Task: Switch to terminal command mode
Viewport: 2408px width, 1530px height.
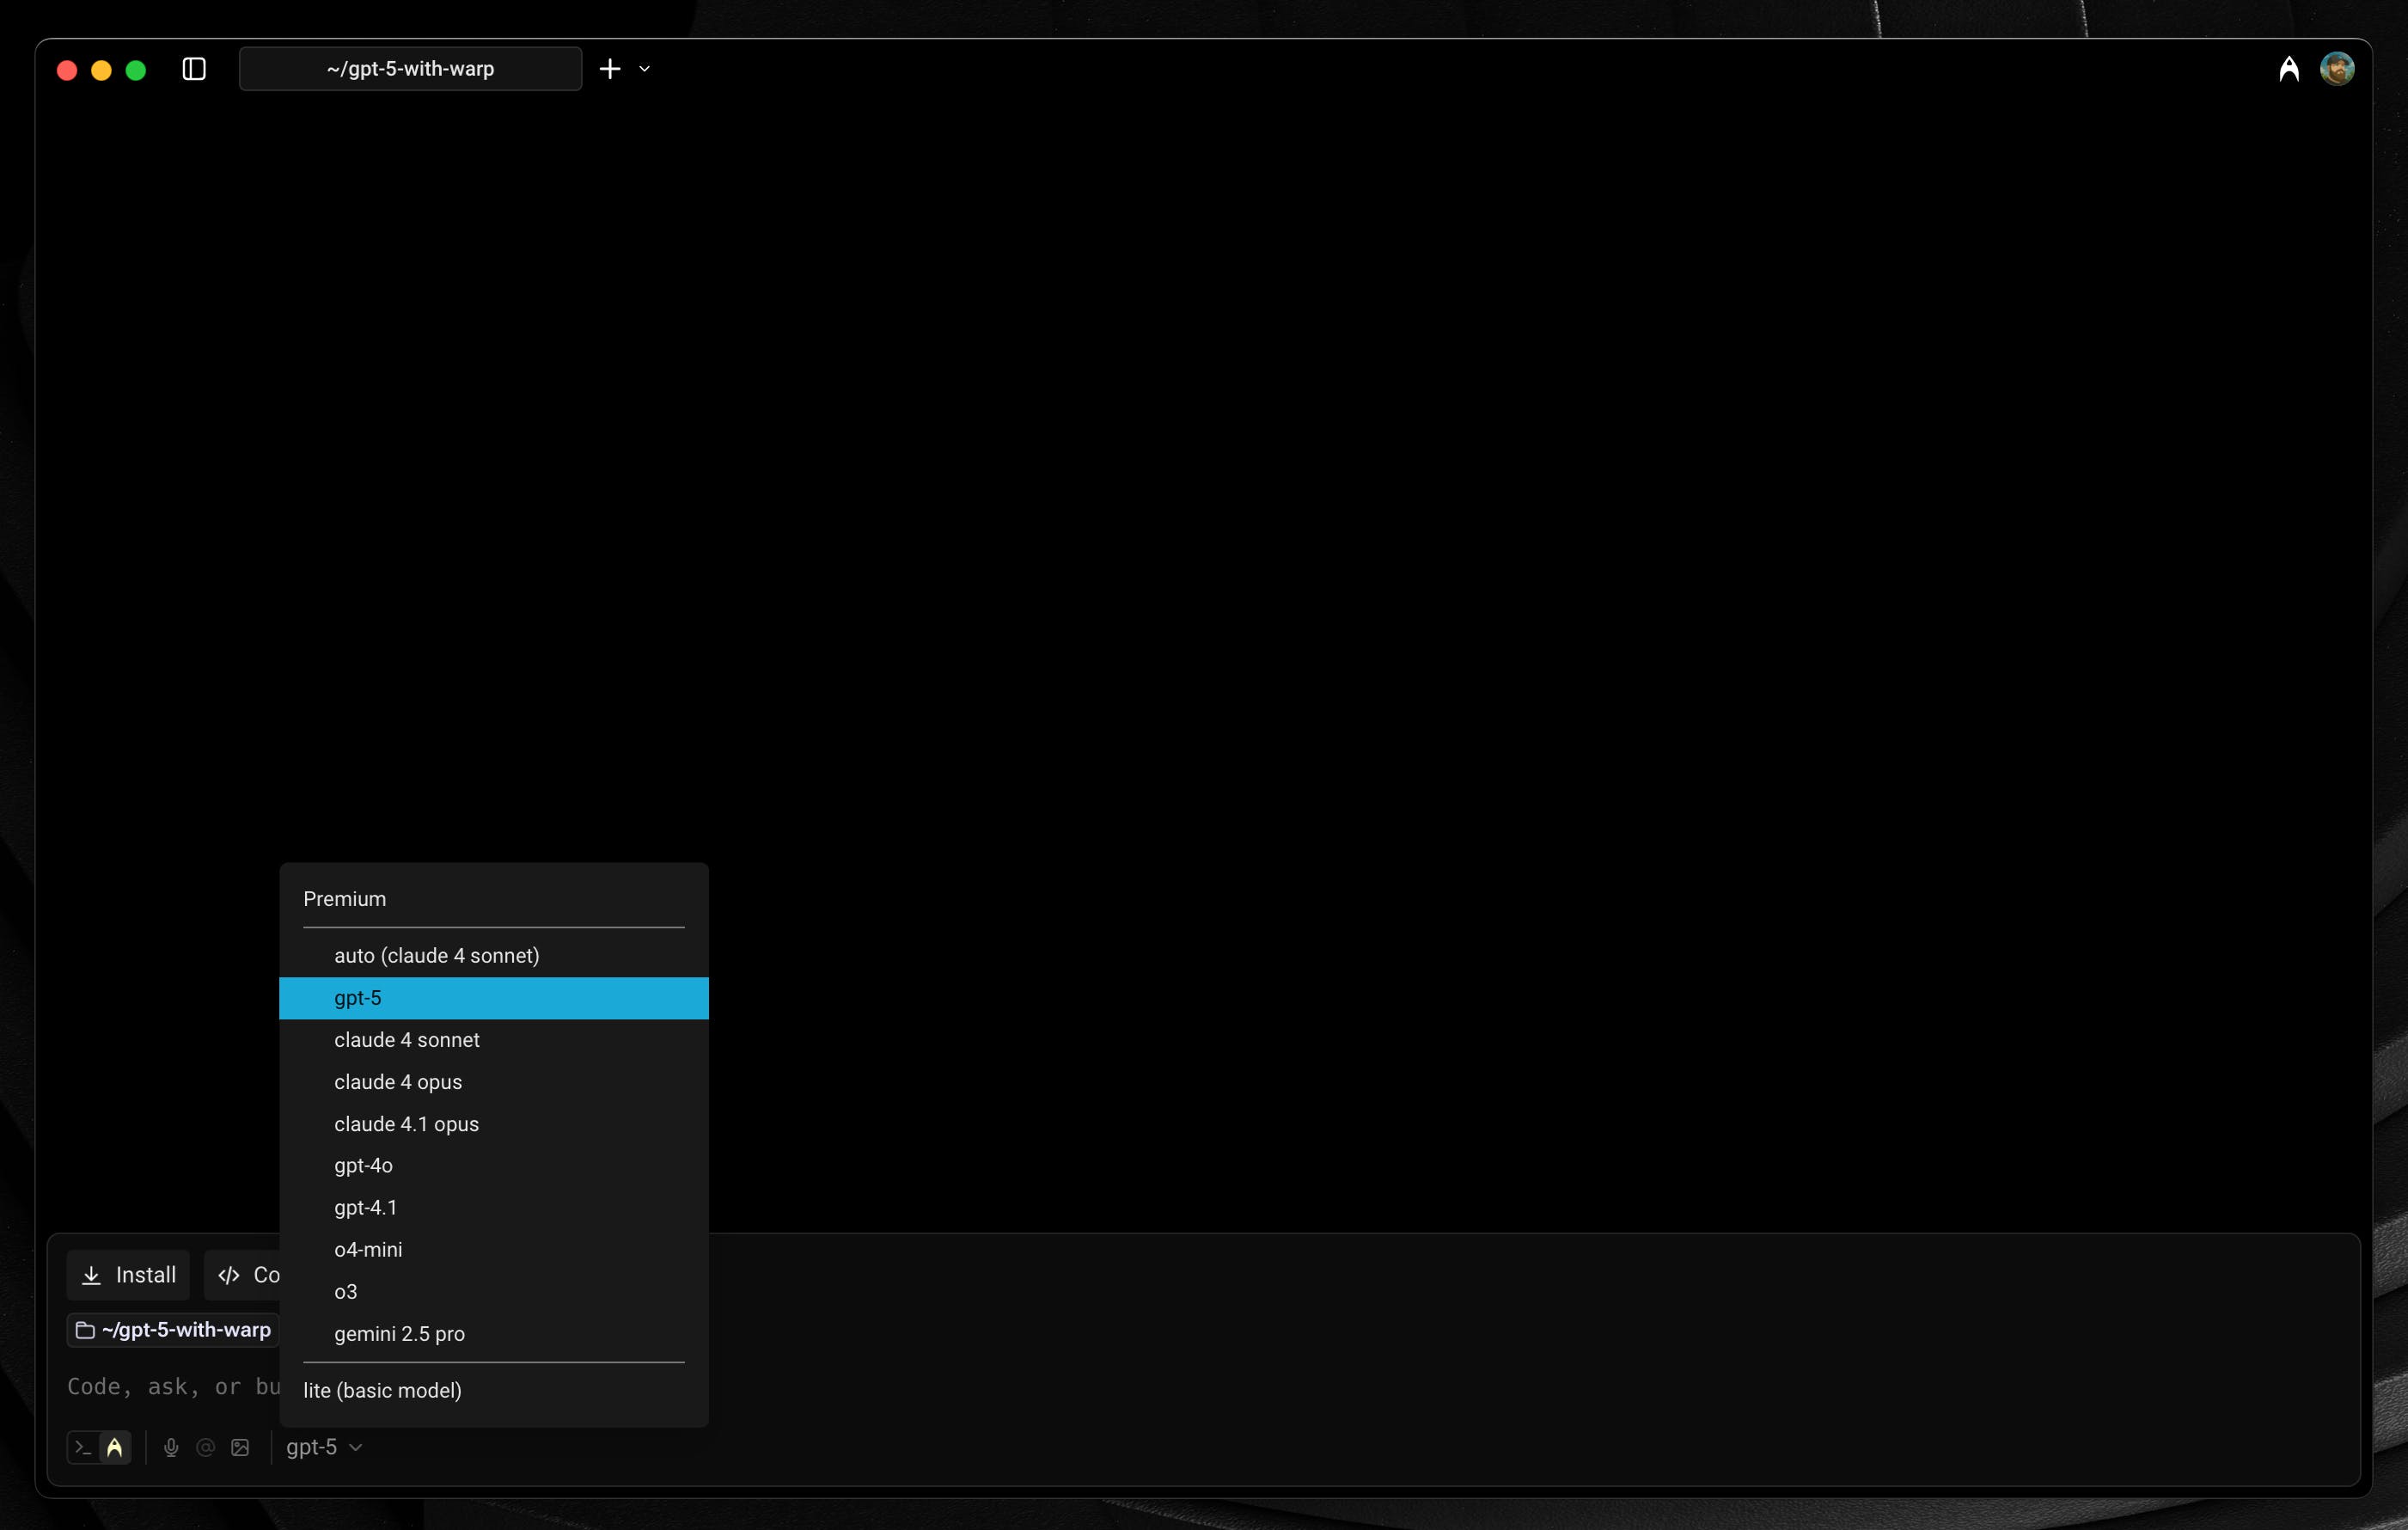Action: pos(84,1447)
